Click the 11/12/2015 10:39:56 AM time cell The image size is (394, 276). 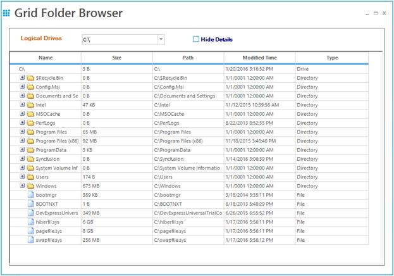point(259,105)
